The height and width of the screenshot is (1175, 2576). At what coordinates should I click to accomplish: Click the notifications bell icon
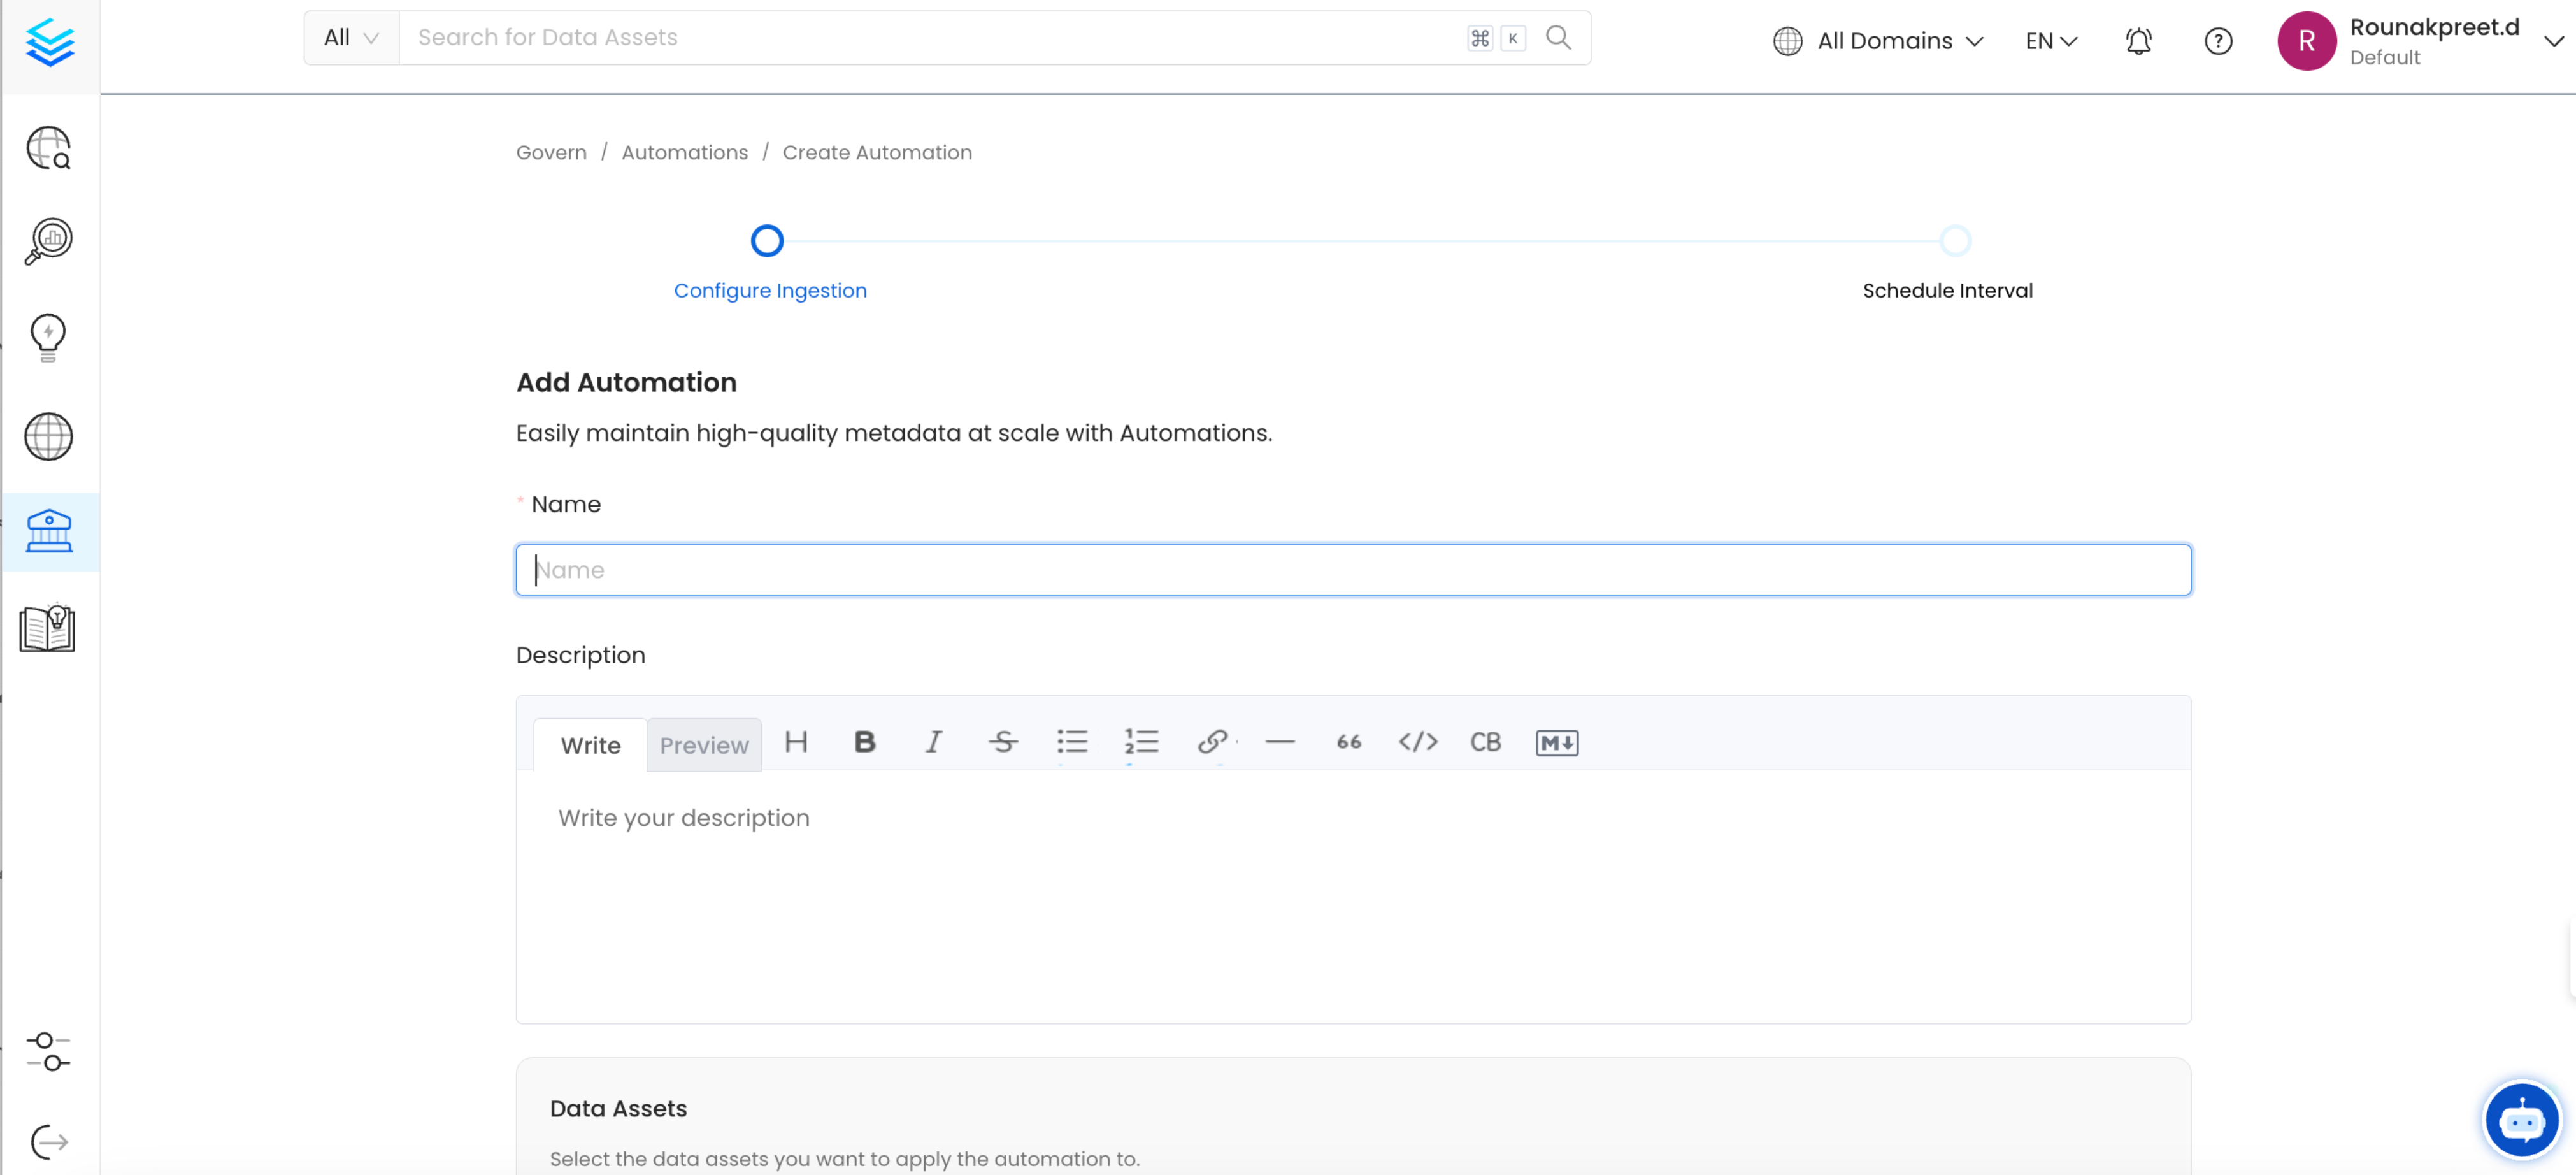(2138, 41)
